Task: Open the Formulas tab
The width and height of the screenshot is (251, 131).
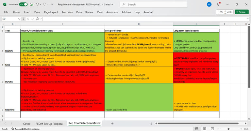Action: [x=67, y=12]
